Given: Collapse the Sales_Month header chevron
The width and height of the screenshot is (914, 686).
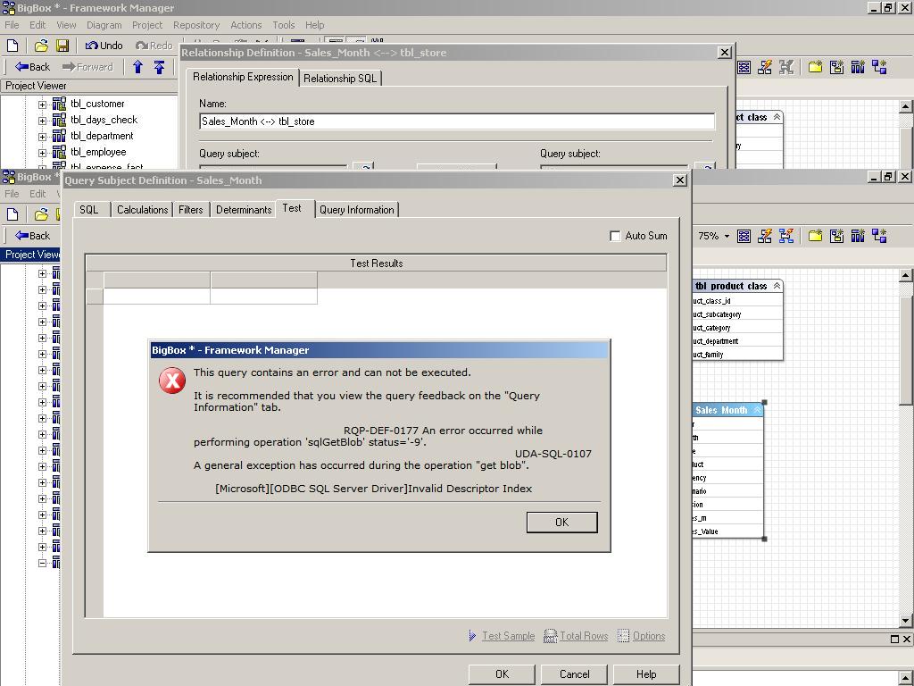Looking at the screenshot, I should click(x=758, y=410).
